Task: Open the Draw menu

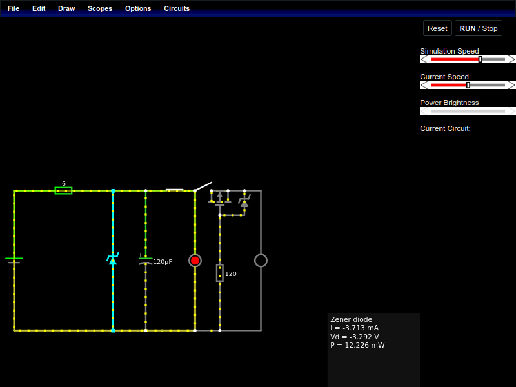Action: tap(66, 8)
